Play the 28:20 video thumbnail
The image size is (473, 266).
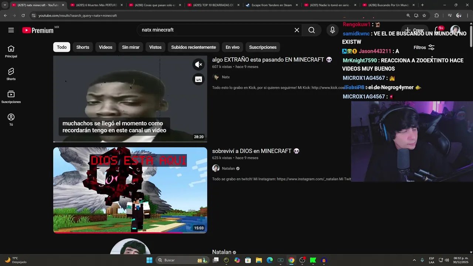click(130, 99)
